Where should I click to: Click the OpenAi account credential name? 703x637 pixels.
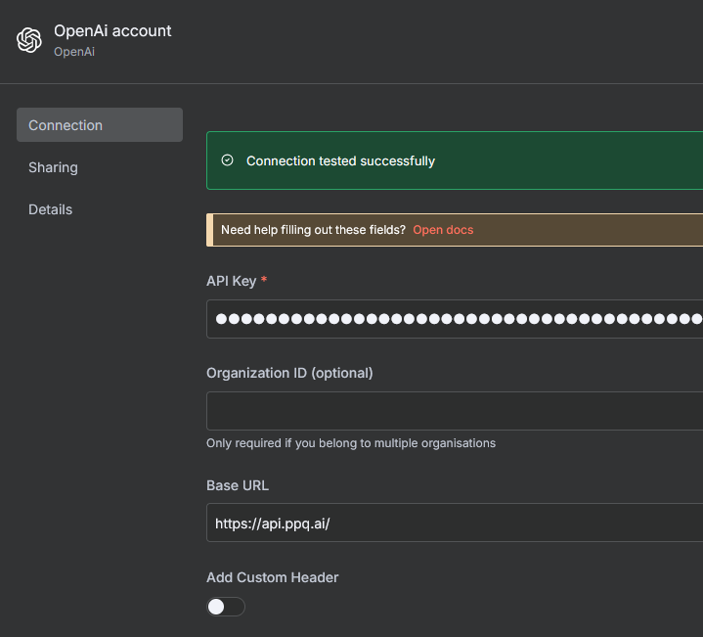[112, 31]
